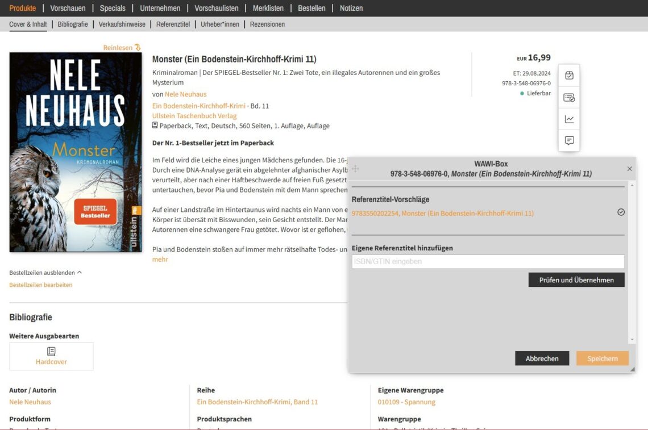Toggle the checkmark for suggested reference title 9783550202254
The image size is (648, 430).
(621, 212)
